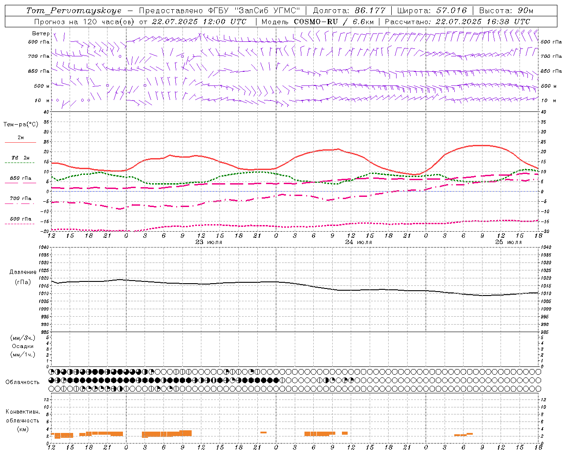Click the provider text ФГБУ "ЗапСиб УГМС"

click(x=254, y=11)
